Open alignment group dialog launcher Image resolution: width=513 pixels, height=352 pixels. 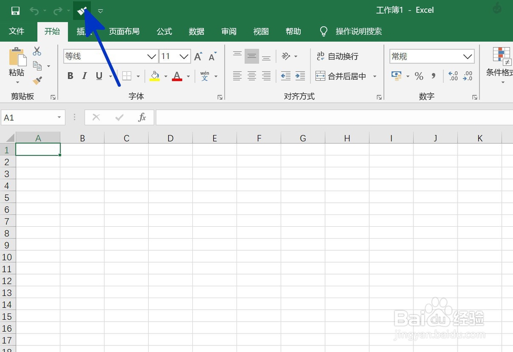click(x=379, y=97)
